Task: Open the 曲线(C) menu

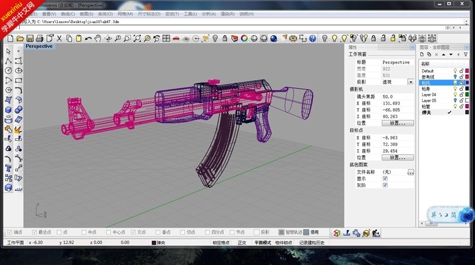Action: point(68,14)
